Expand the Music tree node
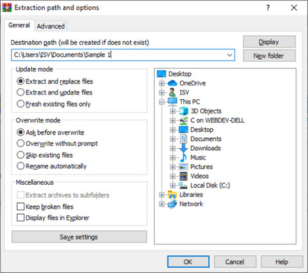Screen dimensions: 308x273 click(x=173, y=158)
